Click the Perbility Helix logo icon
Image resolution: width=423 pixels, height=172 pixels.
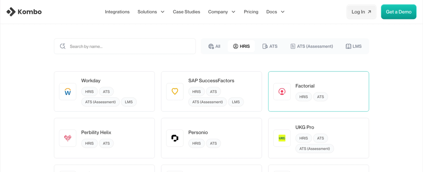pos(68,138)
